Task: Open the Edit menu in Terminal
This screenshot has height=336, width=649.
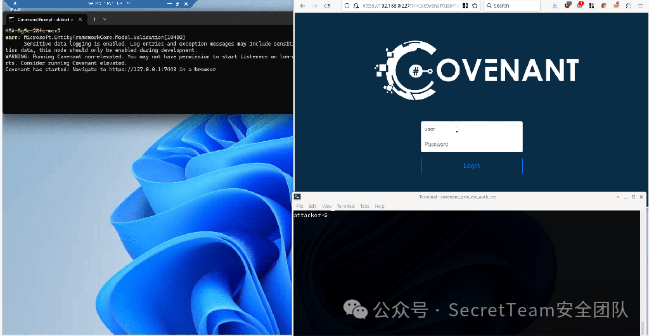Action: 312,206
